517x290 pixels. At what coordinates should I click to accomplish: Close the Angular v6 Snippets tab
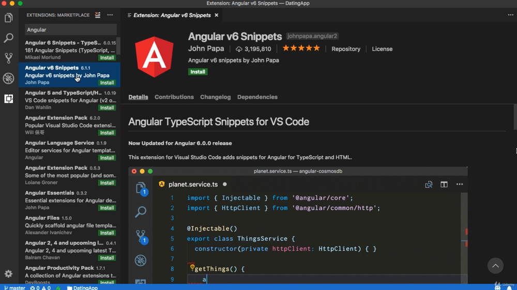coord(216,15)
